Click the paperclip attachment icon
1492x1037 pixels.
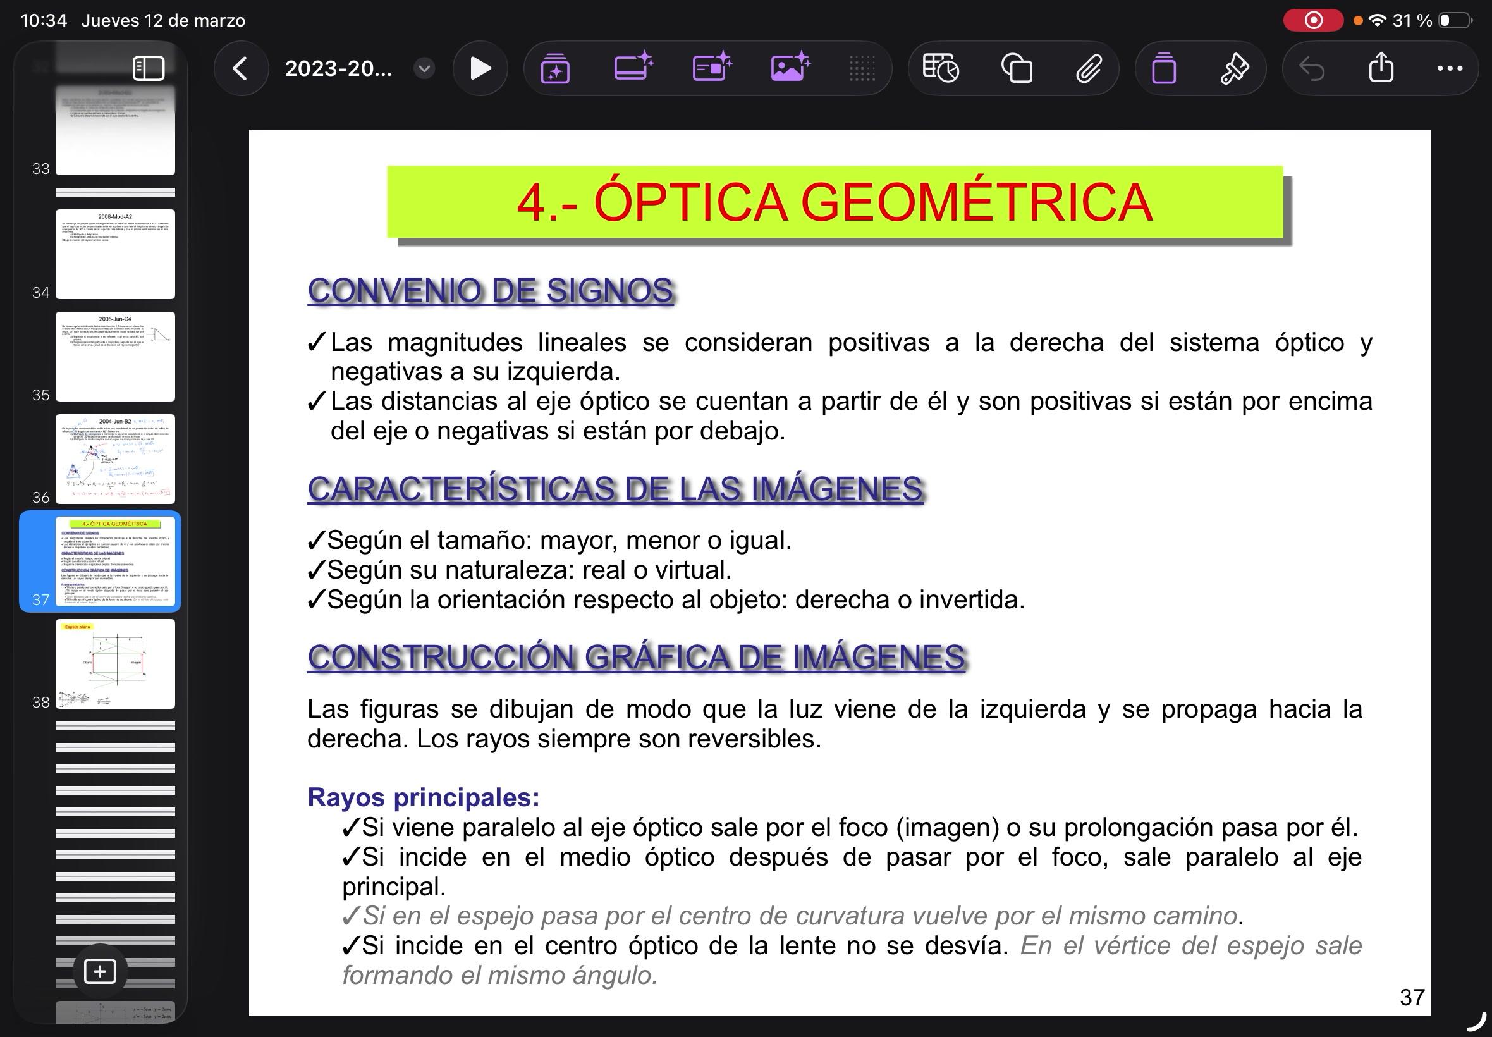[x=1089, y=68]
